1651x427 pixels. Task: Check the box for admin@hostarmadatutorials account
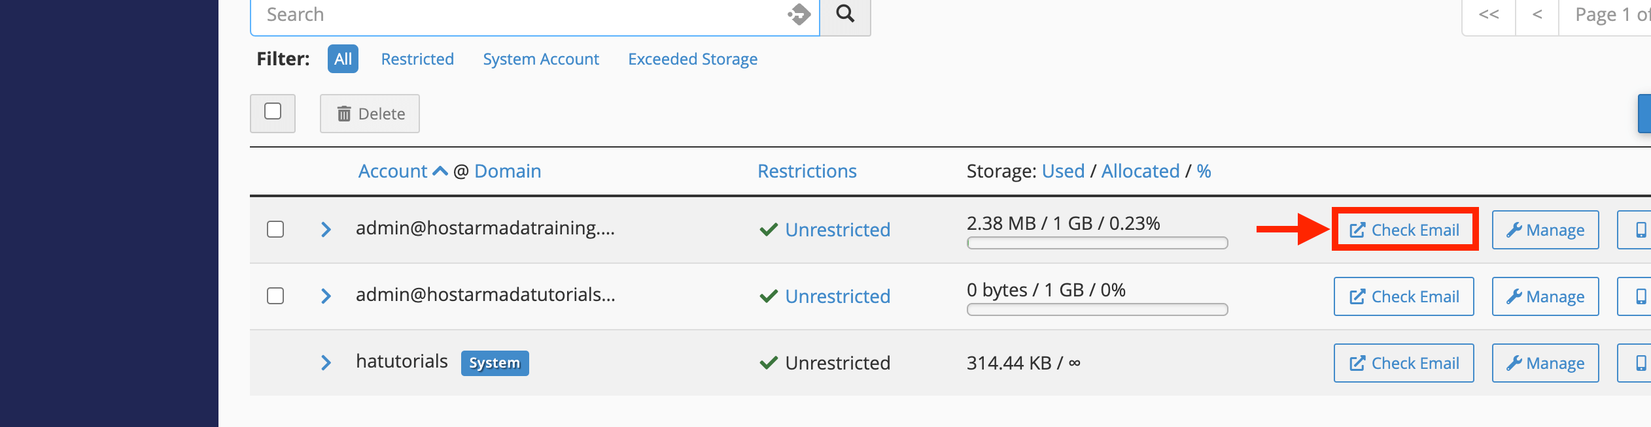pyautogui.click(x=275, y=296)
